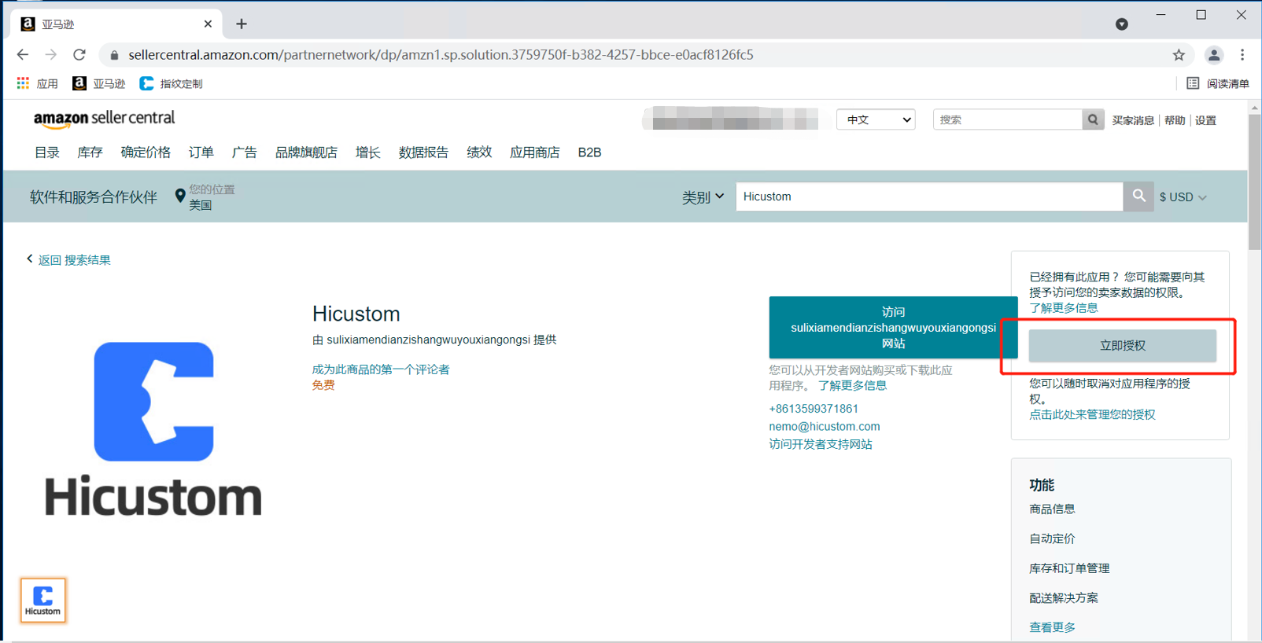Select the small Hicustom thumbnail
This screenshot has height=643, width=1262.
click(x=43, y=601)
